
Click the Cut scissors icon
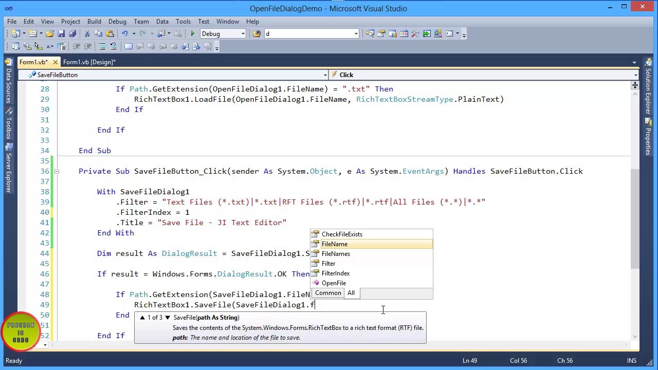[x=87, y=34]
